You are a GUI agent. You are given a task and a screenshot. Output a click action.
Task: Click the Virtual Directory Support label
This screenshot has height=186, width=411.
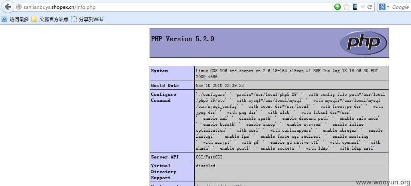164,172
